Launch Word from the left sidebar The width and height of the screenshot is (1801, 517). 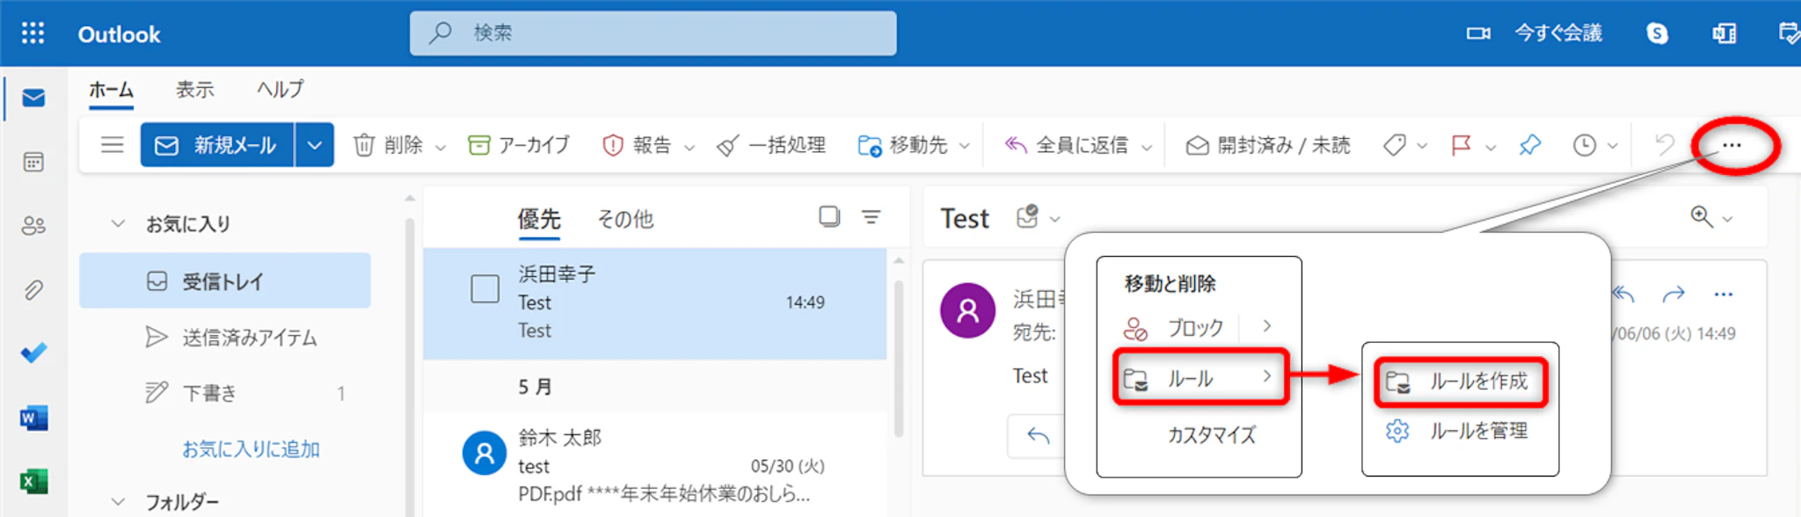(x=33, y=418)
